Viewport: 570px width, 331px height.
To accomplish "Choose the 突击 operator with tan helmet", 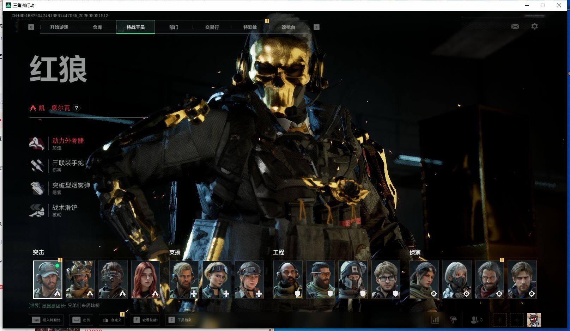I will (80, 280).
